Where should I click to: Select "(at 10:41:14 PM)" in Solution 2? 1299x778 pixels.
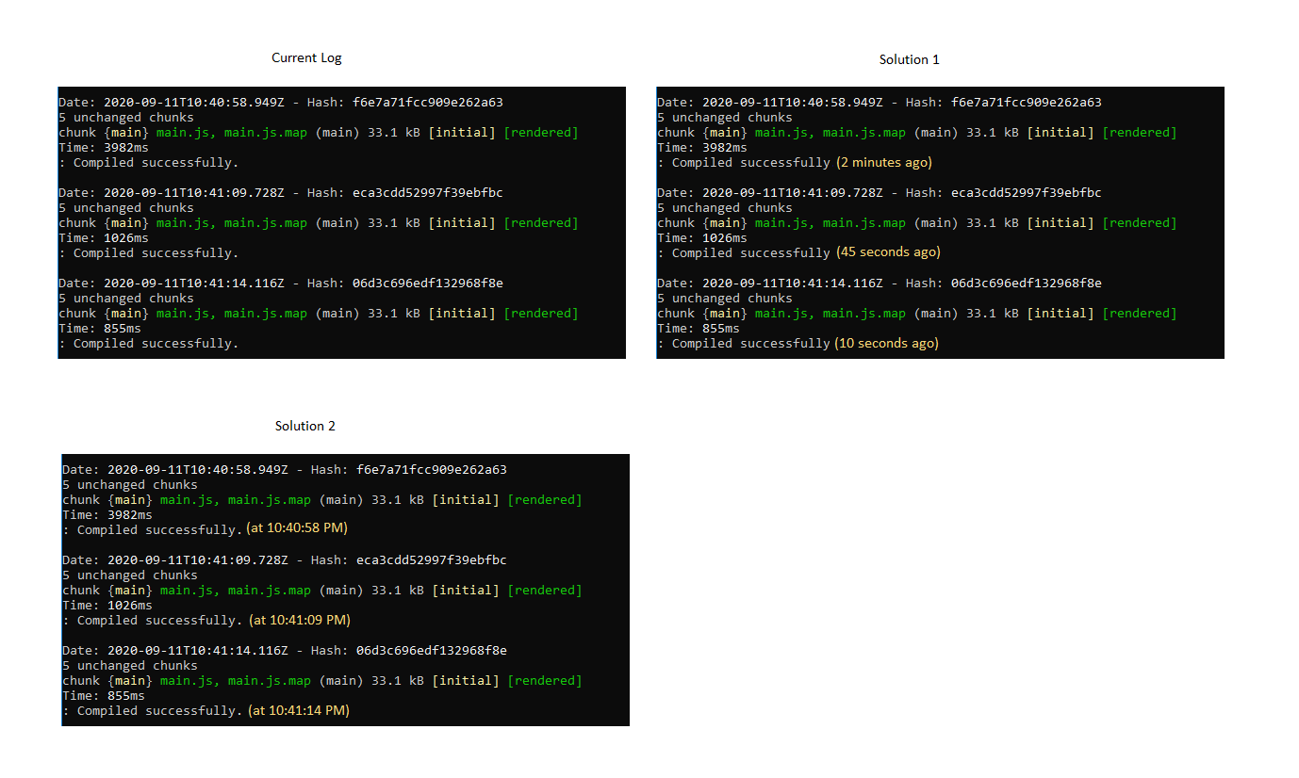click(x=299, y=710)
